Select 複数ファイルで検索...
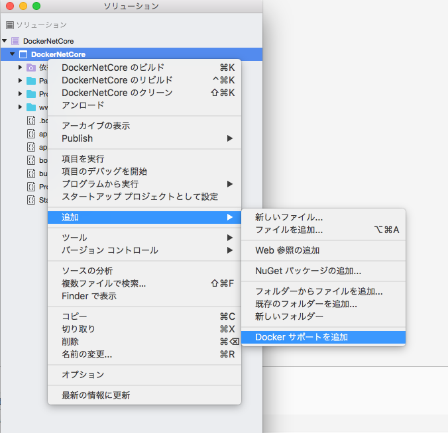The width and height of the screenshot is (448, 433). pyautogui.click(x=144, y=283)
